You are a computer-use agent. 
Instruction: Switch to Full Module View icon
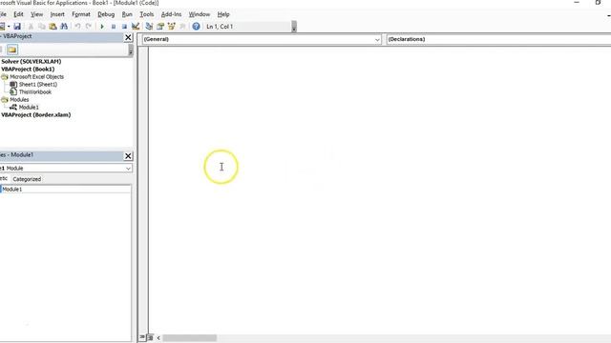pyautogui.click(x=150, y=337)
